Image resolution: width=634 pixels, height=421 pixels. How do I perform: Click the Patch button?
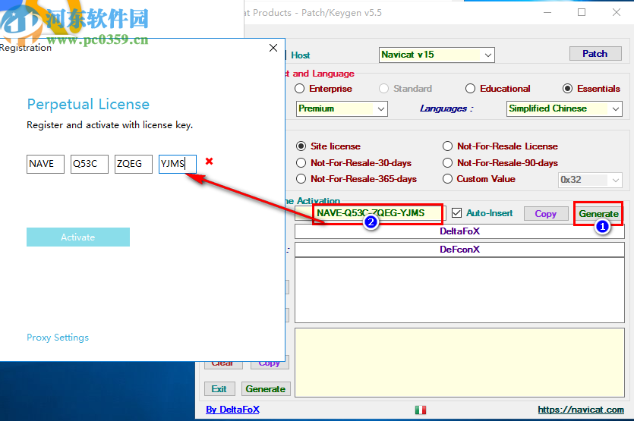click(595, 54)
